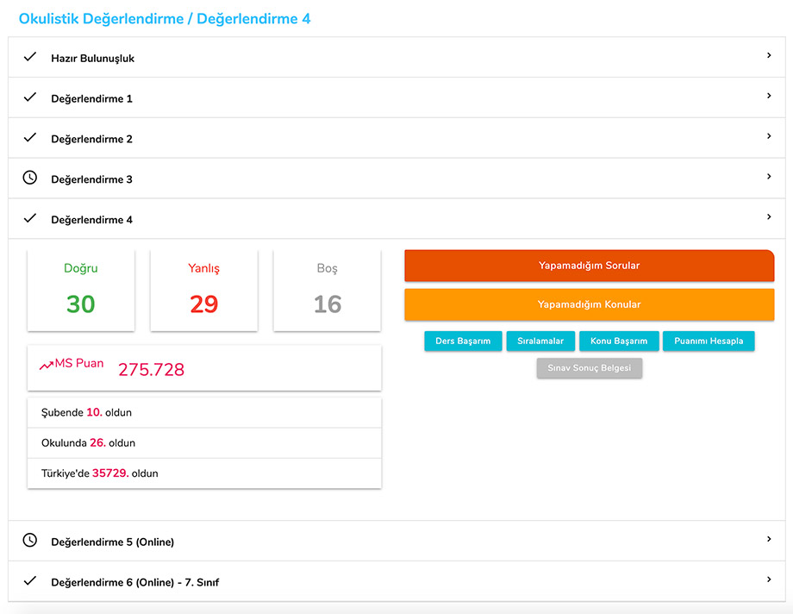Viewport: 793px width, 614px height.
Task: Collapse Değerlendirme 4 with its chevron arrow
Action: point(769,217)
